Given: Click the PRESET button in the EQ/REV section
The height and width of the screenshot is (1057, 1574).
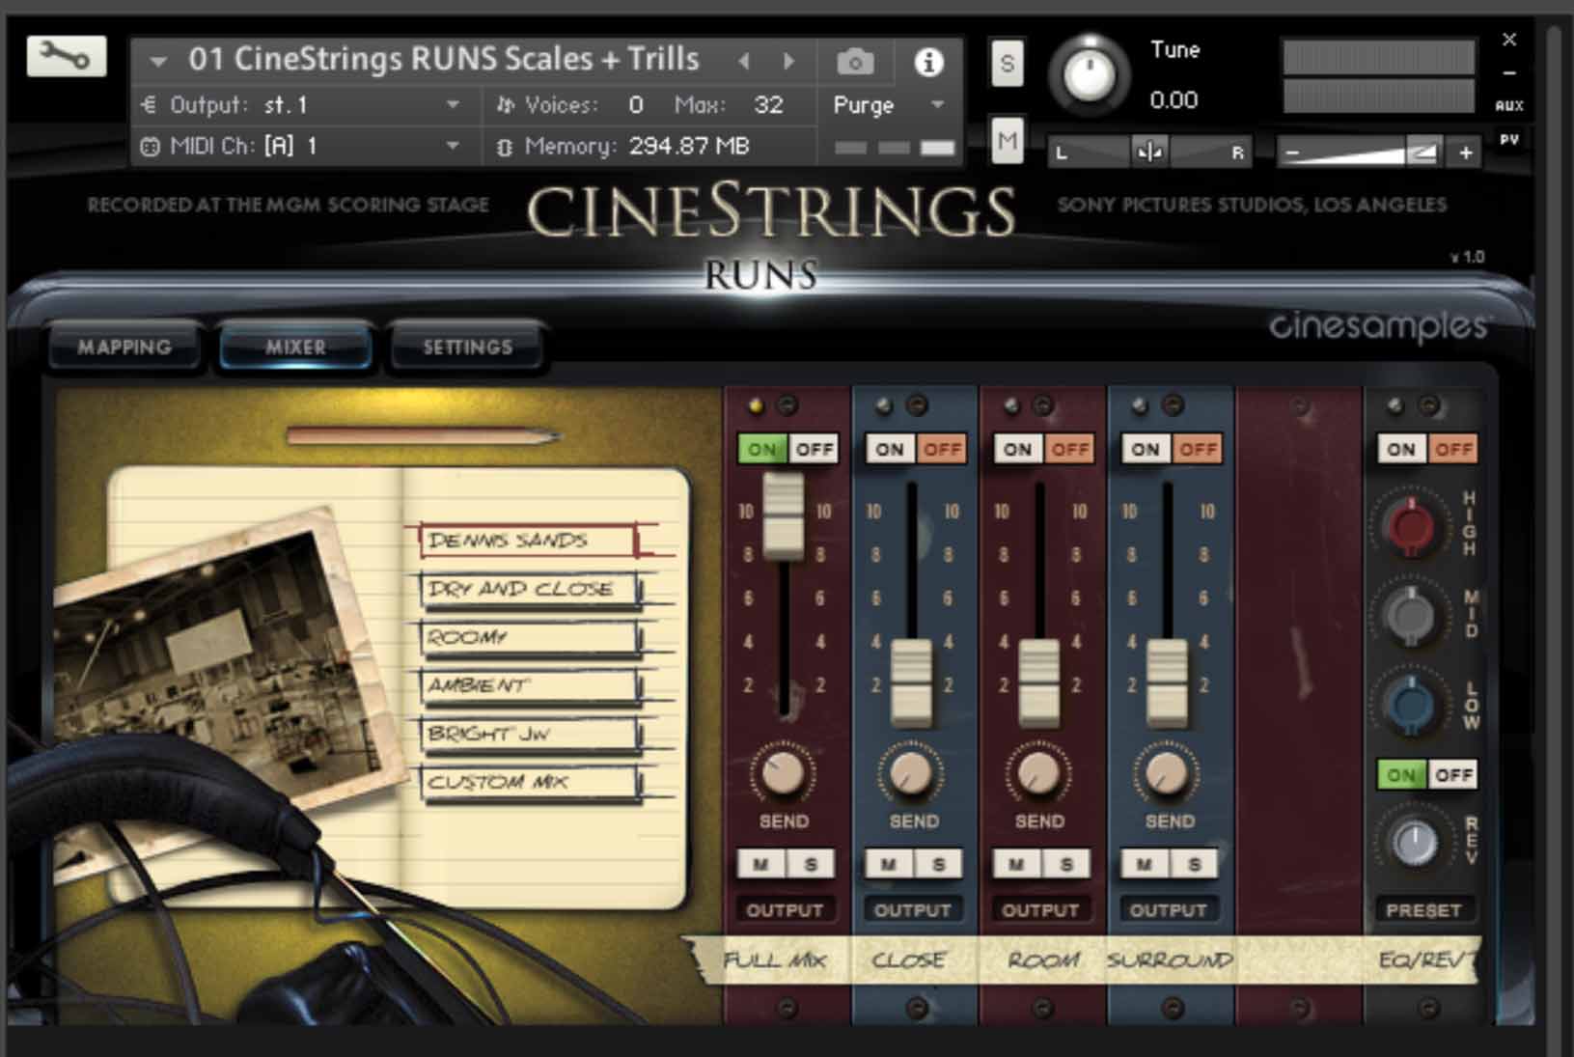Looking at the screenshot, I should click(1424, 908).
